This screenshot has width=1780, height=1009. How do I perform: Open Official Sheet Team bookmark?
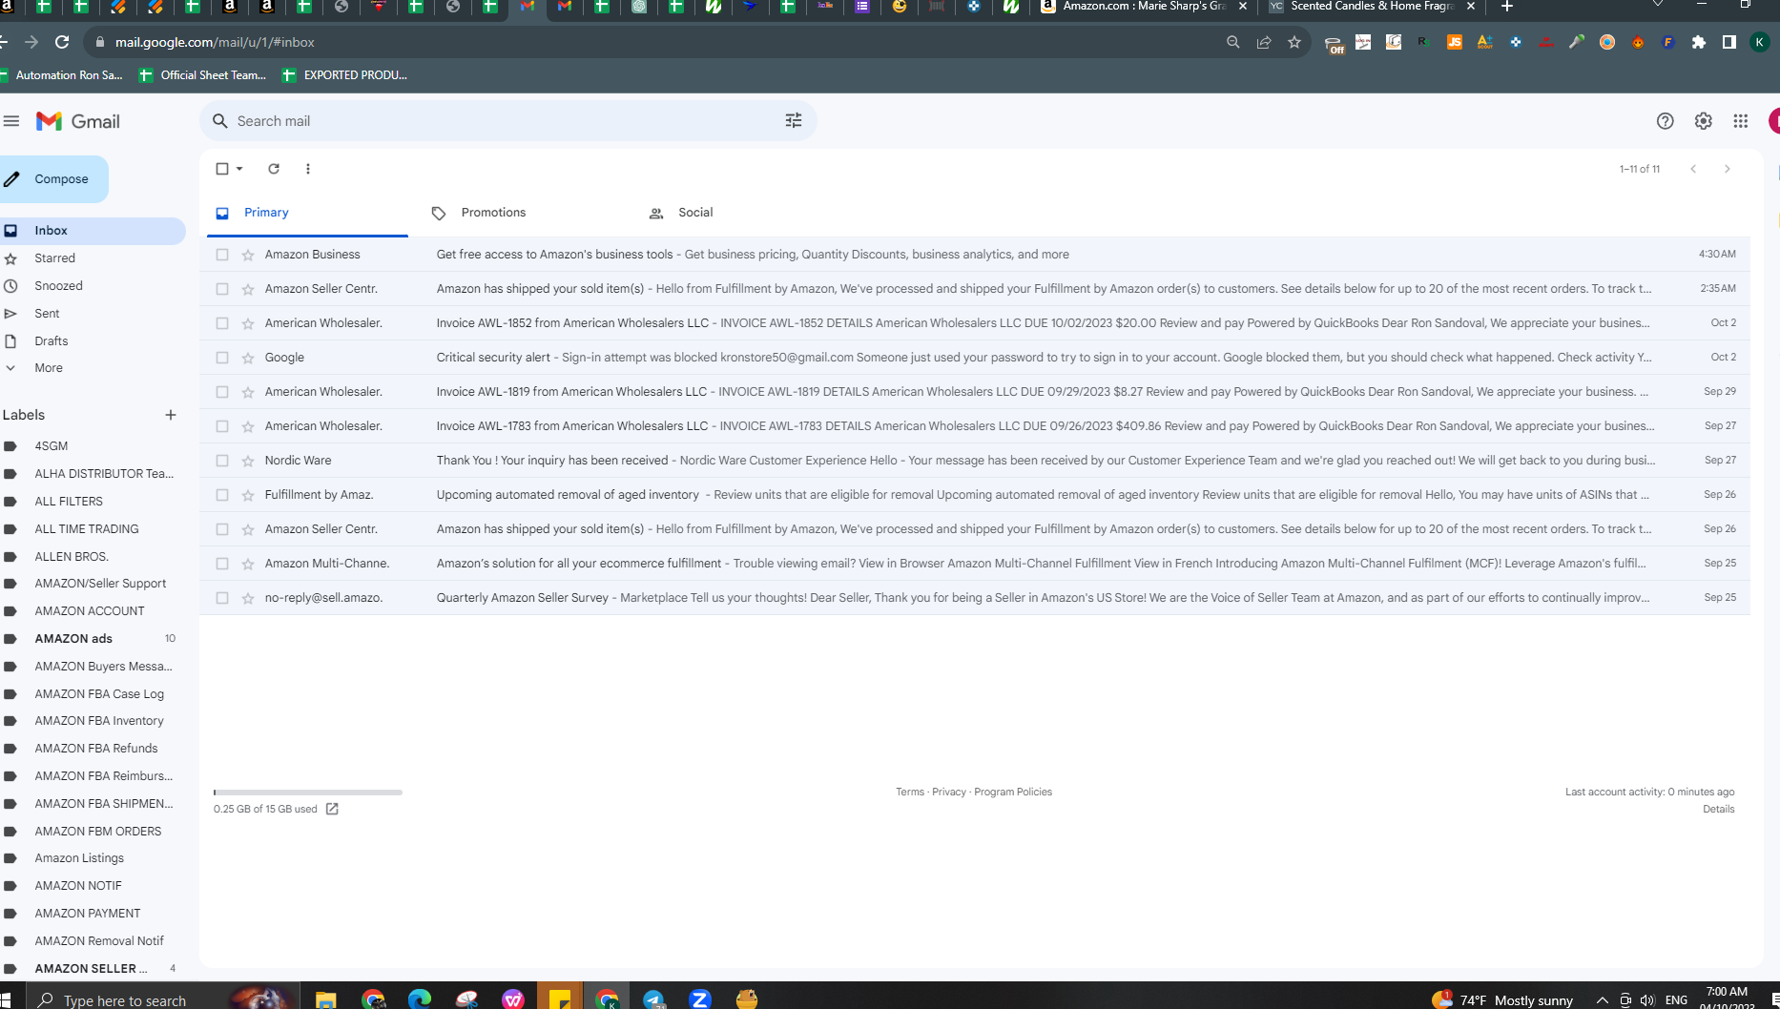[202, 75]
